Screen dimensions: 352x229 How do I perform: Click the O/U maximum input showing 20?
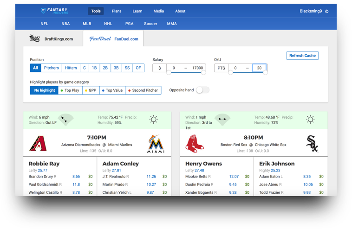pos(259,68)
